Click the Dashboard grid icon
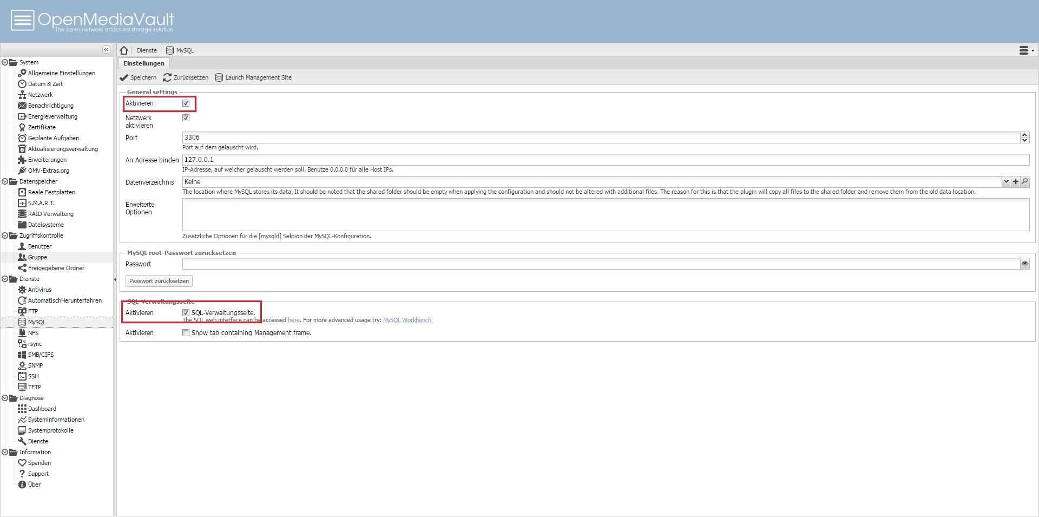Screen dimensions: 1039x517 pos(22,409)
